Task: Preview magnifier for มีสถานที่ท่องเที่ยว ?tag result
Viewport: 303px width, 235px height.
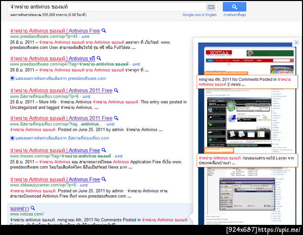Action: pos(116,118)
